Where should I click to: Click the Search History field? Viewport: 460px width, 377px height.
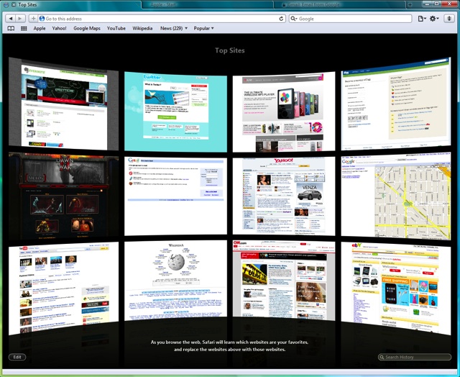tap(415, 357)
